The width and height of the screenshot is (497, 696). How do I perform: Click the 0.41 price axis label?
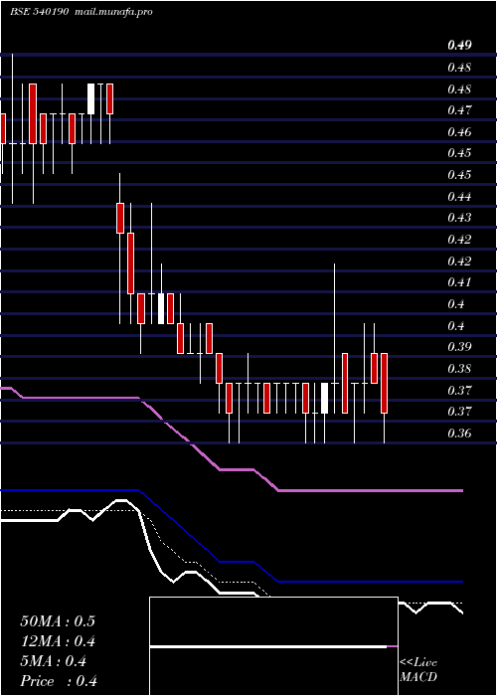pyautogui.click(x=459, y=281)
